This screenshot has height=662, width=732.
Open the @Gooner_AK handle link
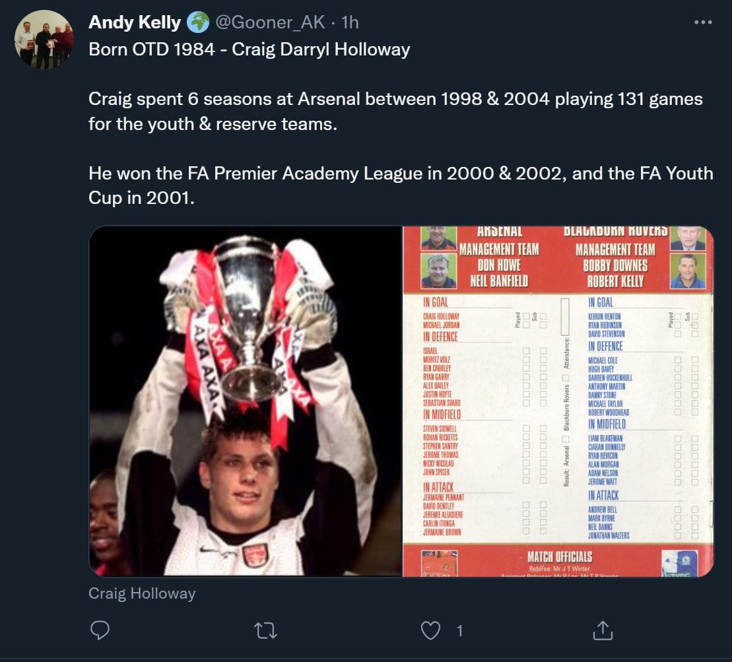pyautogui.click(x=269, y=22)
